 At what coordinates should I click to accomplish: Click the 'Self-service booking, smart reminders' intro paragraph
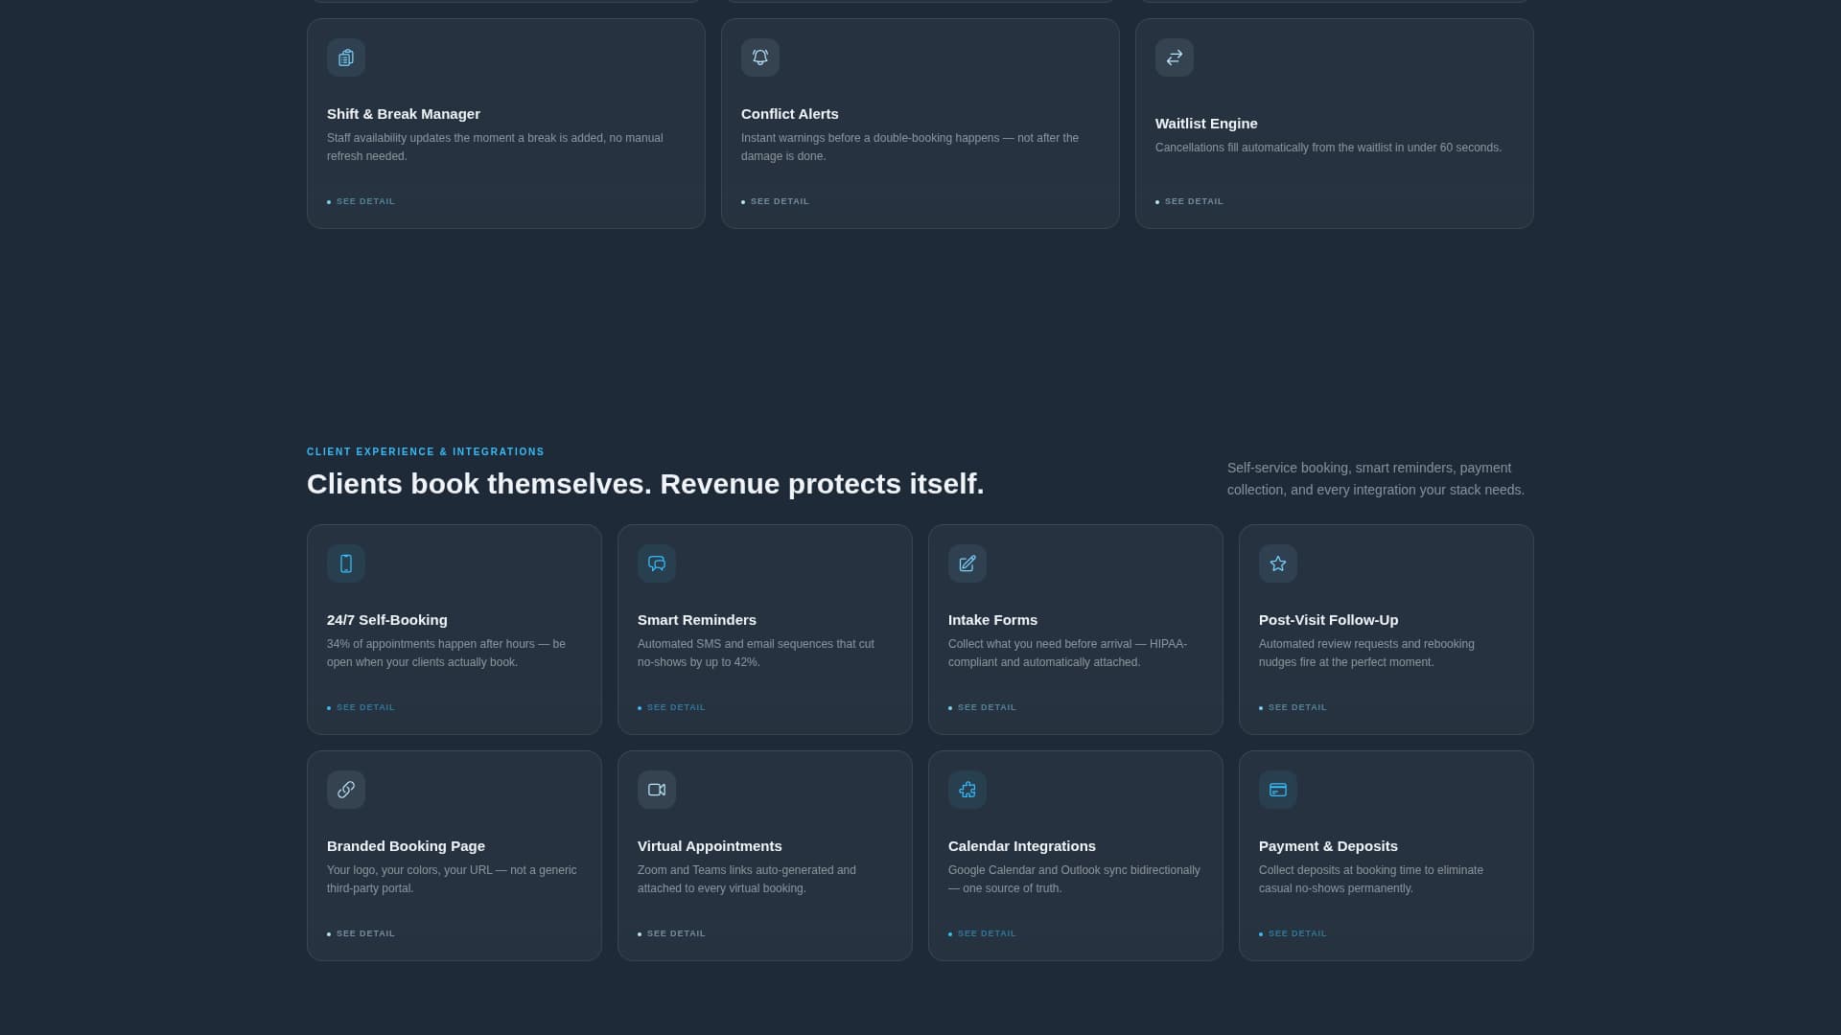pyautogui.click(x=1376, y=479)
